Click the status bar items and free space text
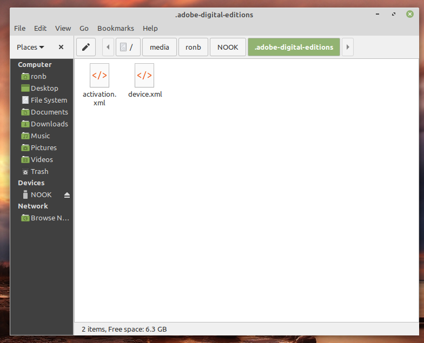The width and height of the screenshot is (424, 343). pos(124,329)
